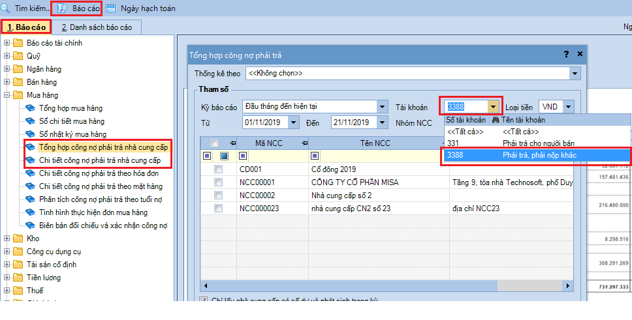Click Phân tích công nợ phải trả theo tuổi nợ icon
Viewport: 632px width, 320px height.
(31, 199)
